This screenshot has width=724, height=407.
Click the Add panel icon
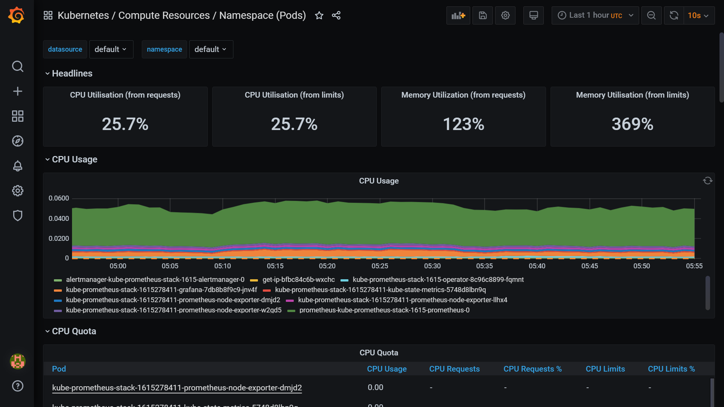click(x=458, y=15)
